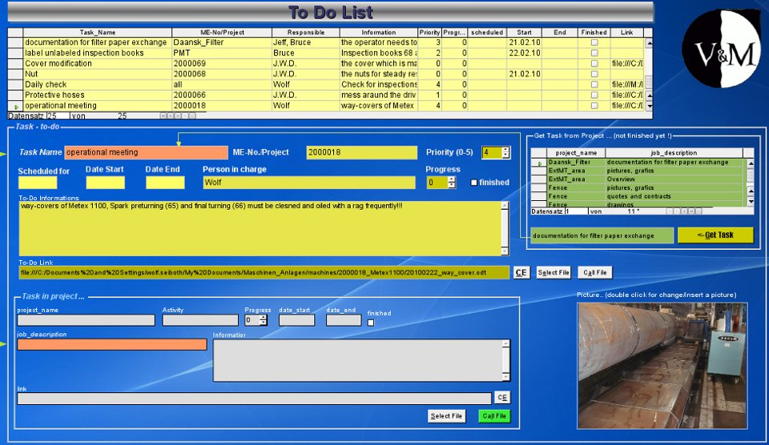The width and height of the screenshot is (769, 445).
Task: Tick Finished checkbox in Cover modification row
Action: pos(594,64)
